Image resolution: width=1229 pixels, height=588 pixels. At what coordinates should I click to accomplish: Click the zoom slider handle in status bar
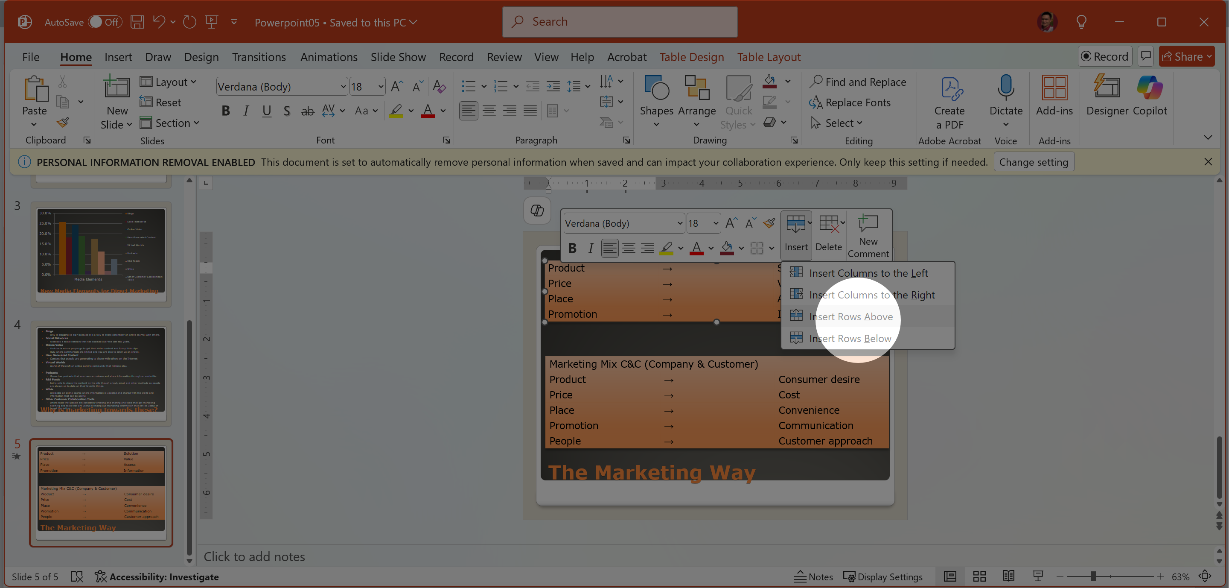pos(1092,576)
